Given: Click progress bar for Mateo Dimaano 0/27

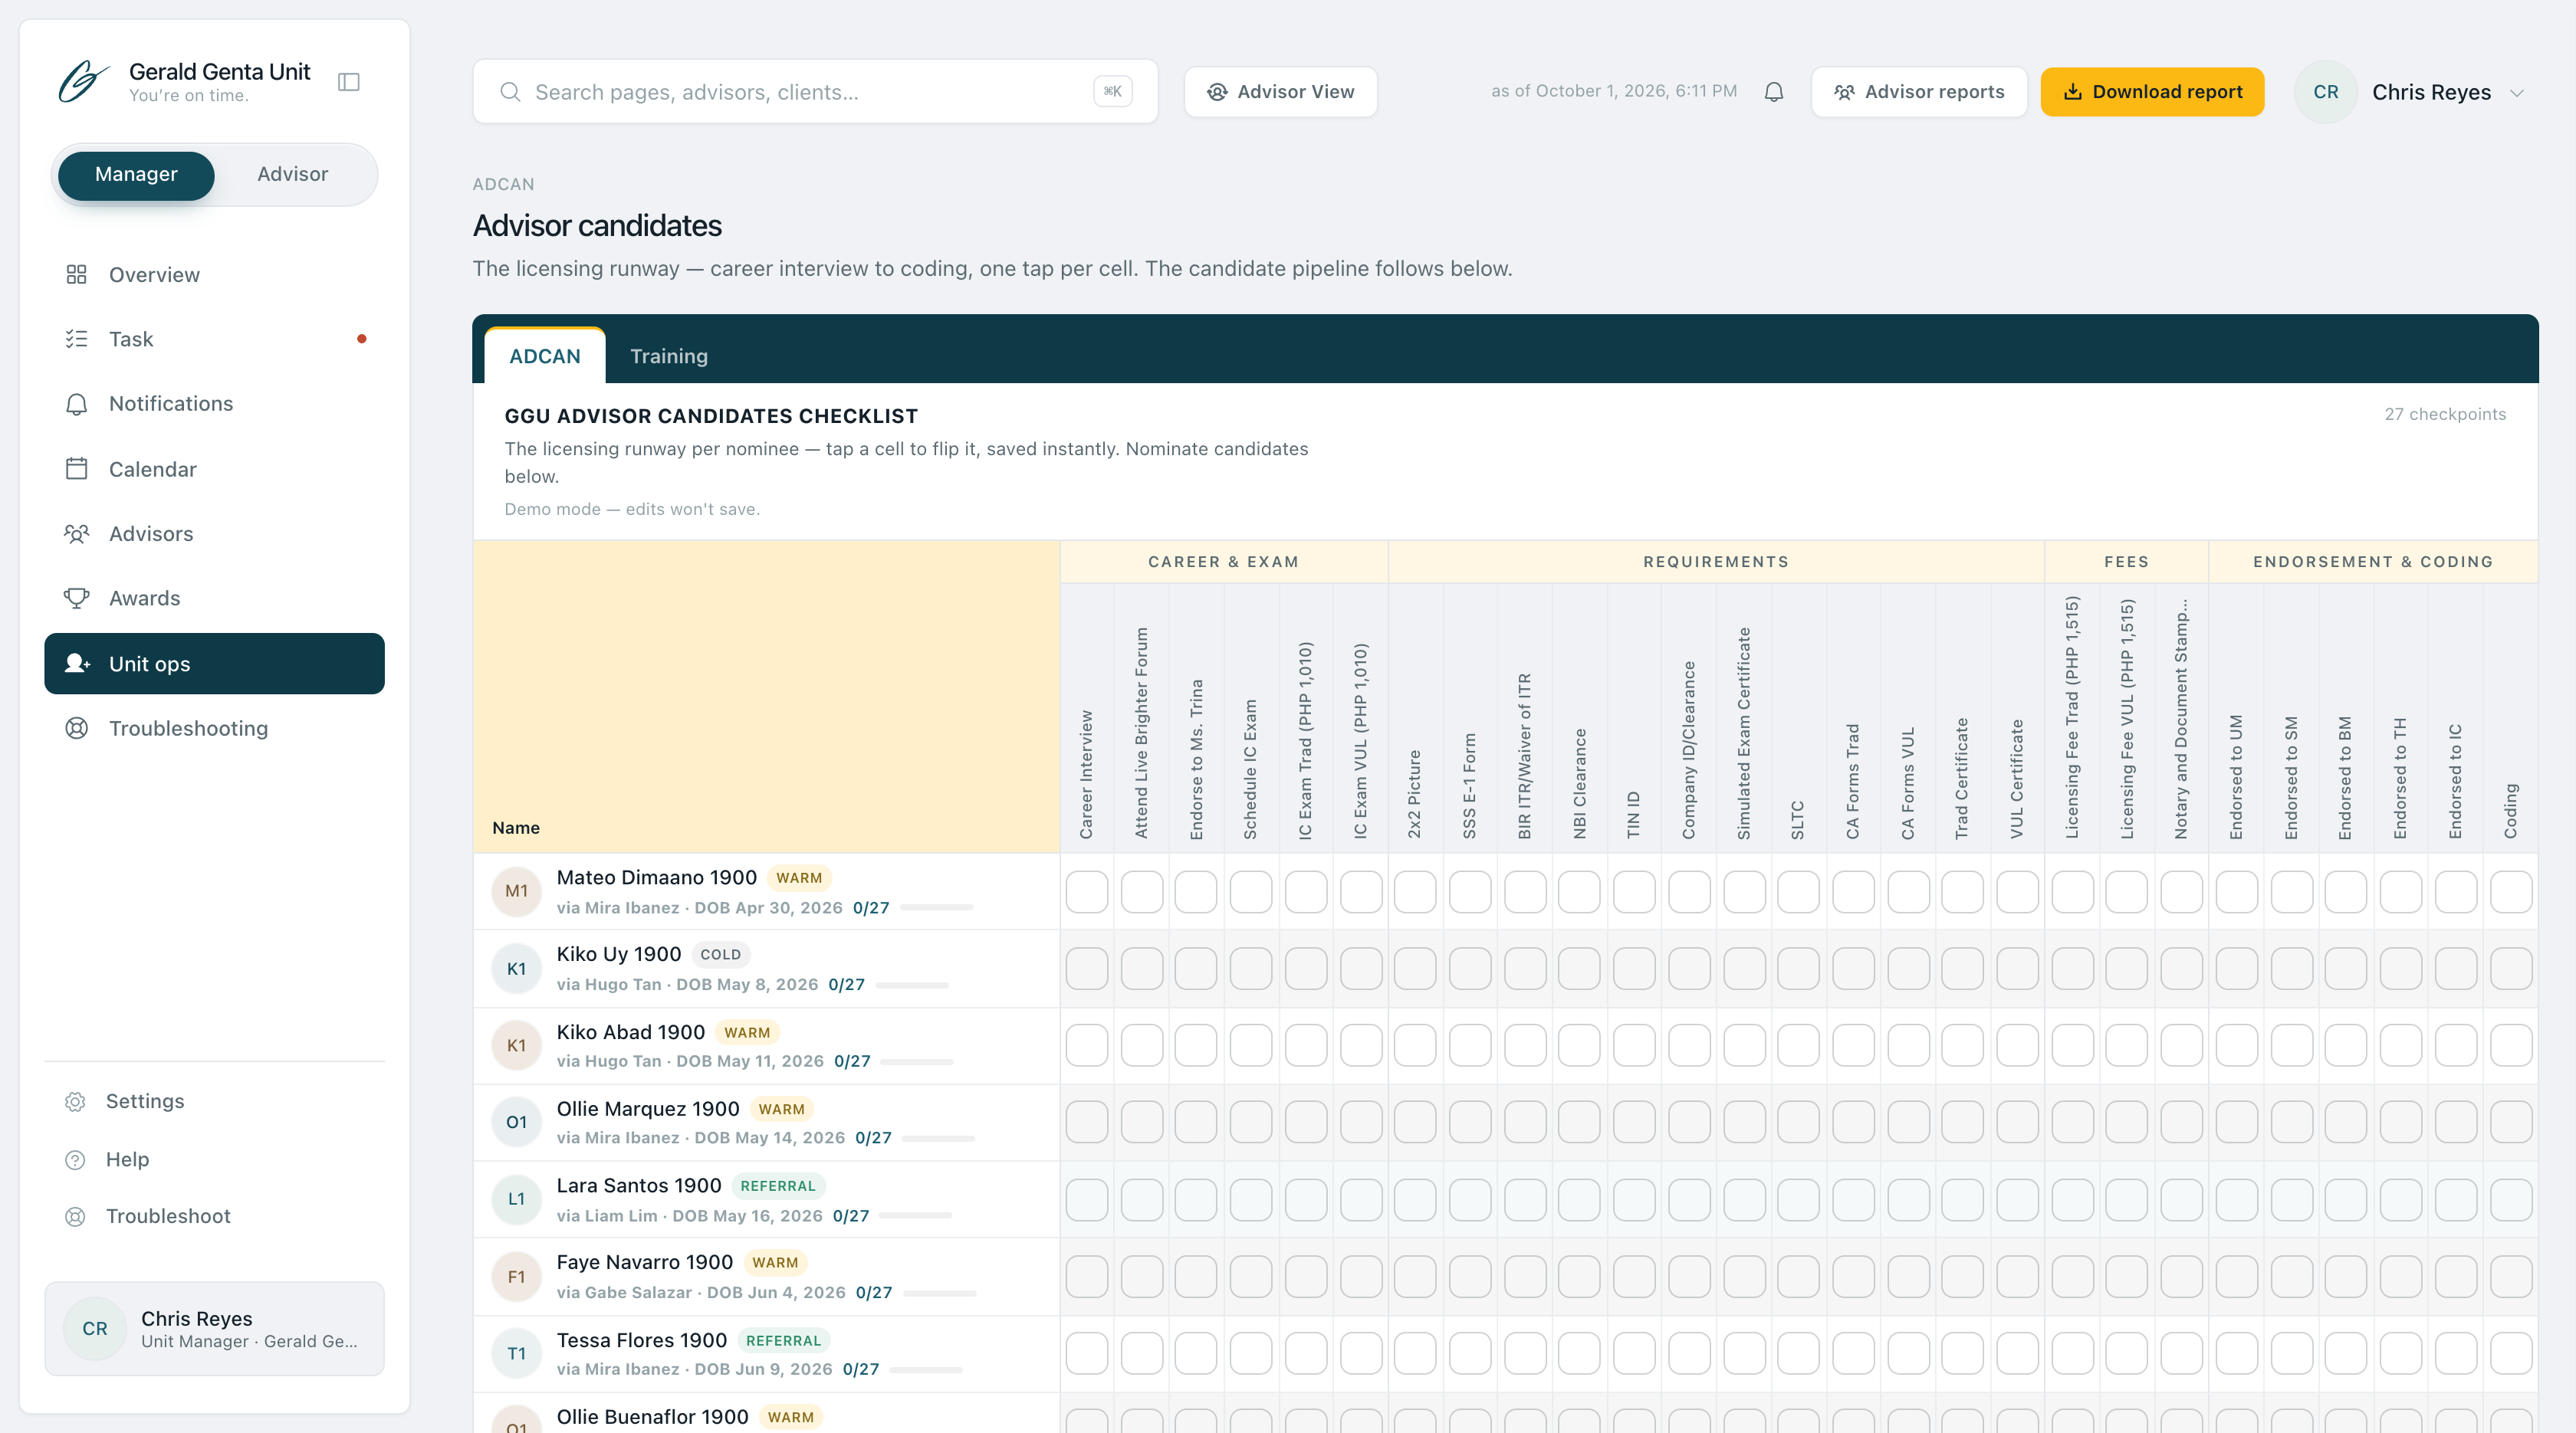Looking at the screenshot, I should click(936, 908).
